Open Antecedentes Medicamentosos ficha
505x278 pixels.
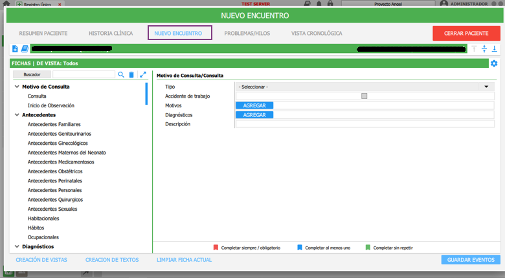[61, 162]
